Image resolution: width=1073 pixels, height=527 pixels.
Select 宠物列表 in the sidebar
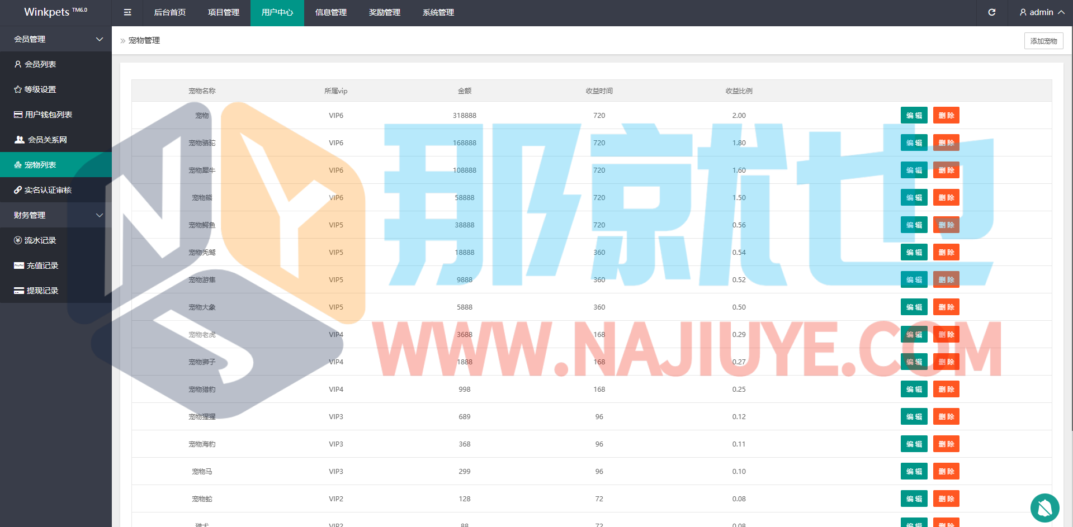40,165
